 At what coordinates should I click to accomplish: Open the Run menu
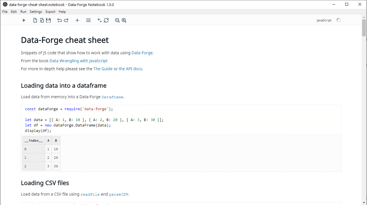(x=23, y=12)
